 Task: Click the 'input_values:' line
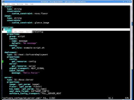coord(17,71)
